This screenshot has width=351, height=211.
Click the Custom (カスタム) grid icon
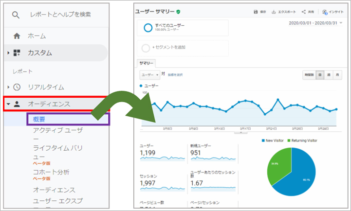[x=17, y=53]
